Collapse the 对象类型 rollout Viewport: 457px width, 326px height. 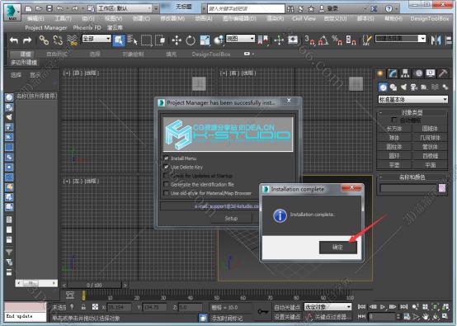point(412,112)
